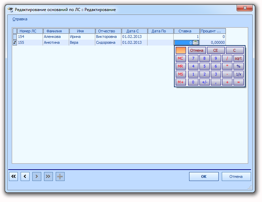
Task: Click calculator sqrt key
Action: tap(238, 58)
